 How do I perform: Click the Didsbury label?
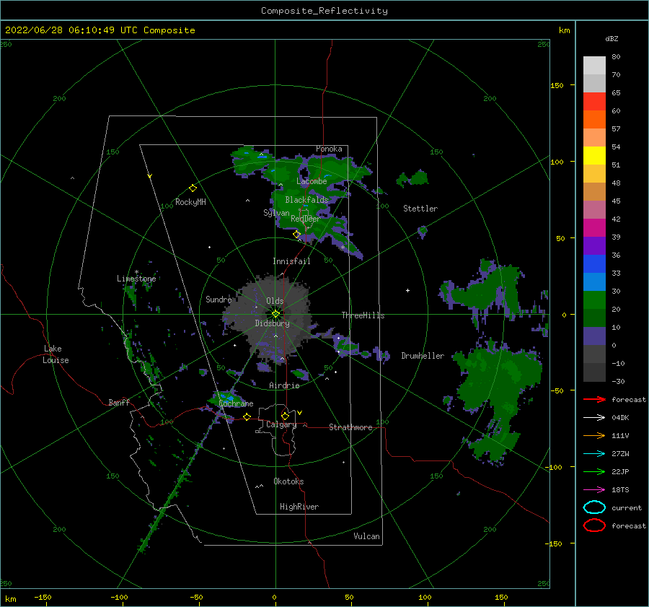tap(272, 323)
